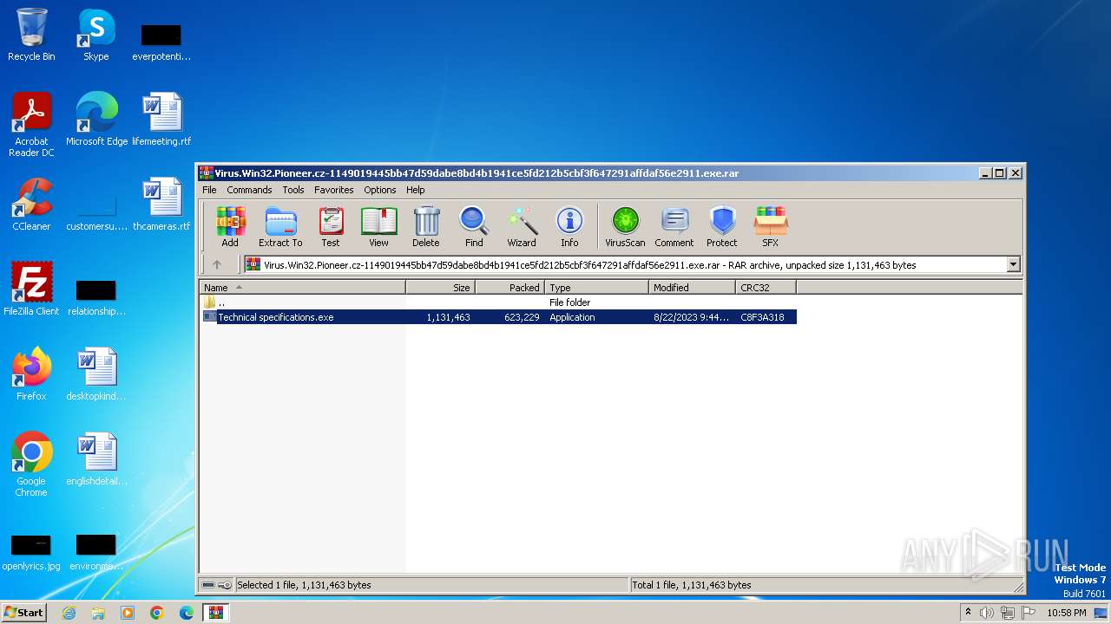Click the Google Chrome desktop icon
Image resolution: width=1111 pixels, height=624 pixels.
[x=31, y=465]
